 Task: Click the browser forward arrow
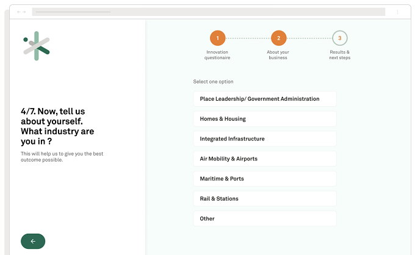pyautogui.click(x=24, y=12)
